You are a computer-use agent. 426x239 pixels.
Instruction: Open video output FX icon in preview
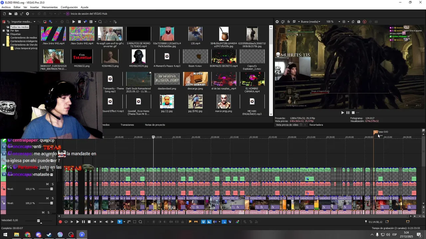289,22
